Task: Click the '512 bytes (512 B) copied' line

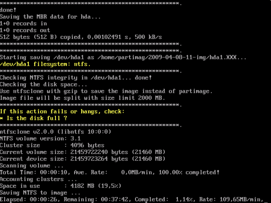Action: tap(81, 37)
